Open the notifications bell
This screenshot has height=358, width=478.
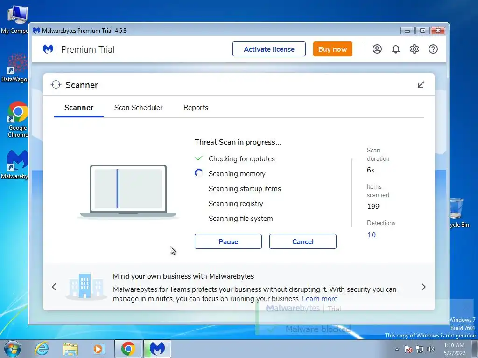(396, 49)
